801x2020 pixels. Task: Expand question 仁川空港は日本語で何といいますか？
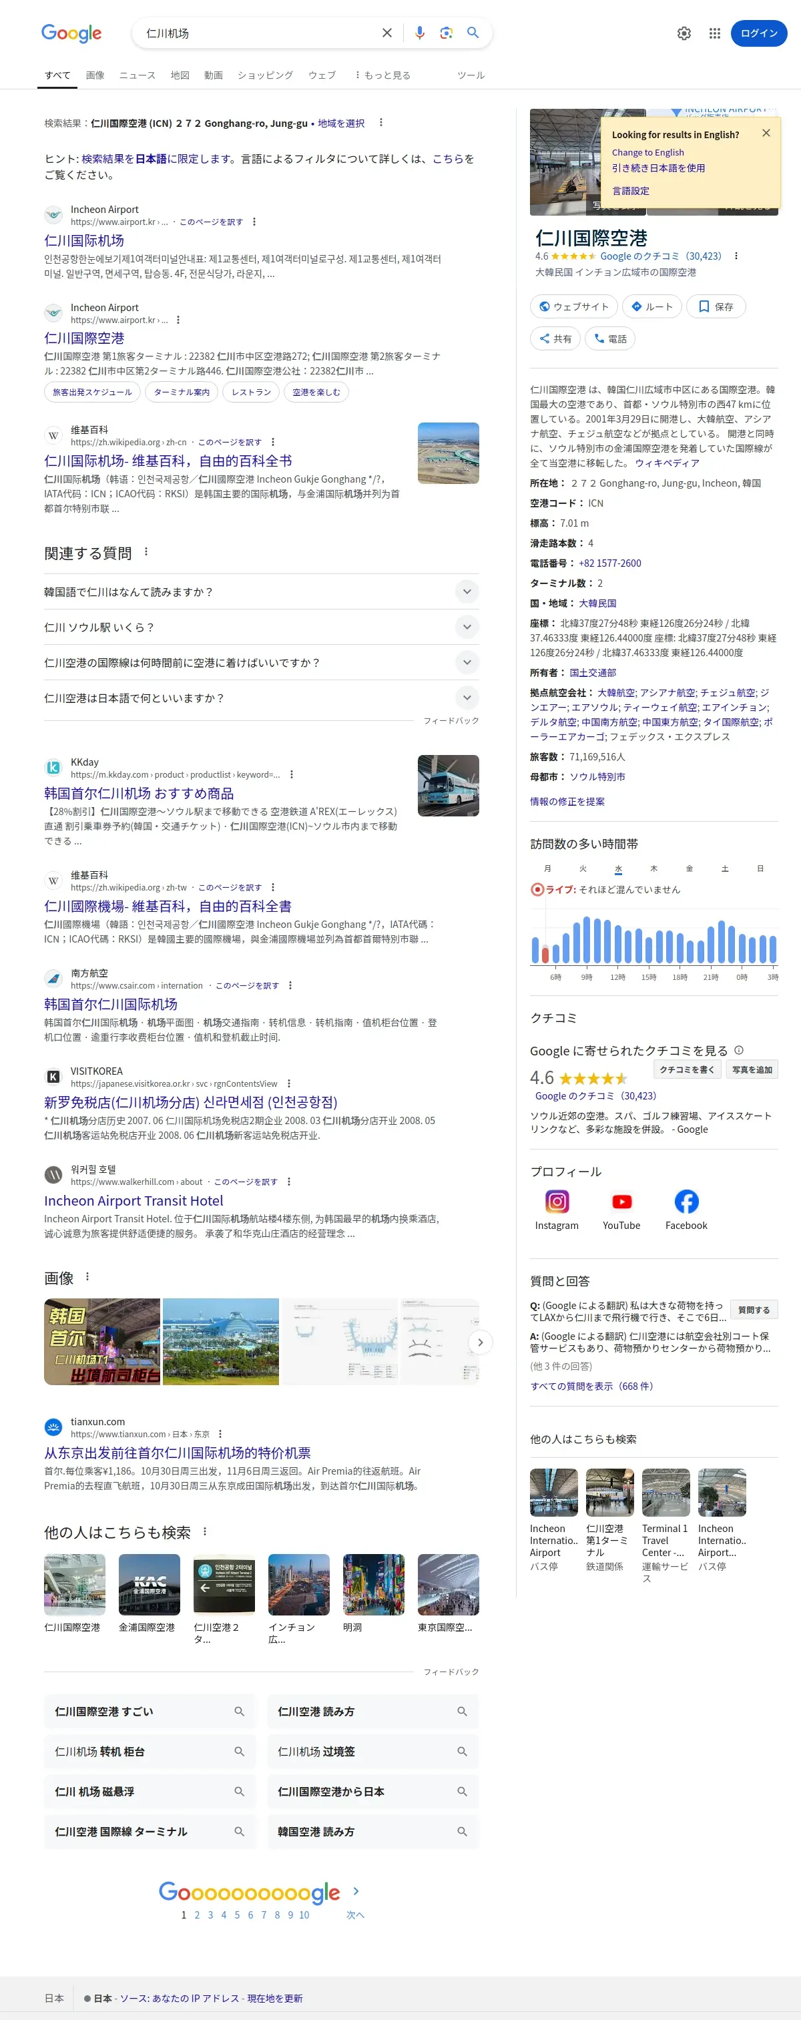click(261, 698)
